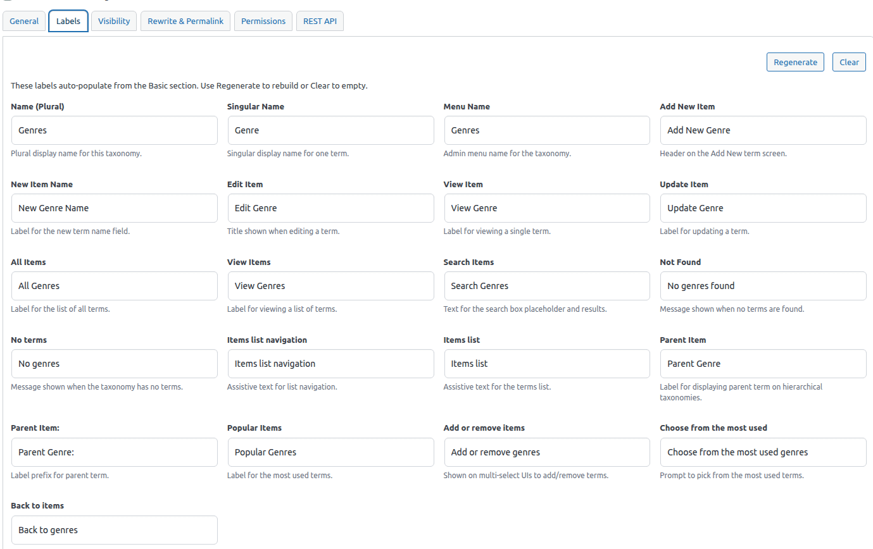Click Choose from the most used genres input
Screen dimensions: 873x549
pos(763,452)
